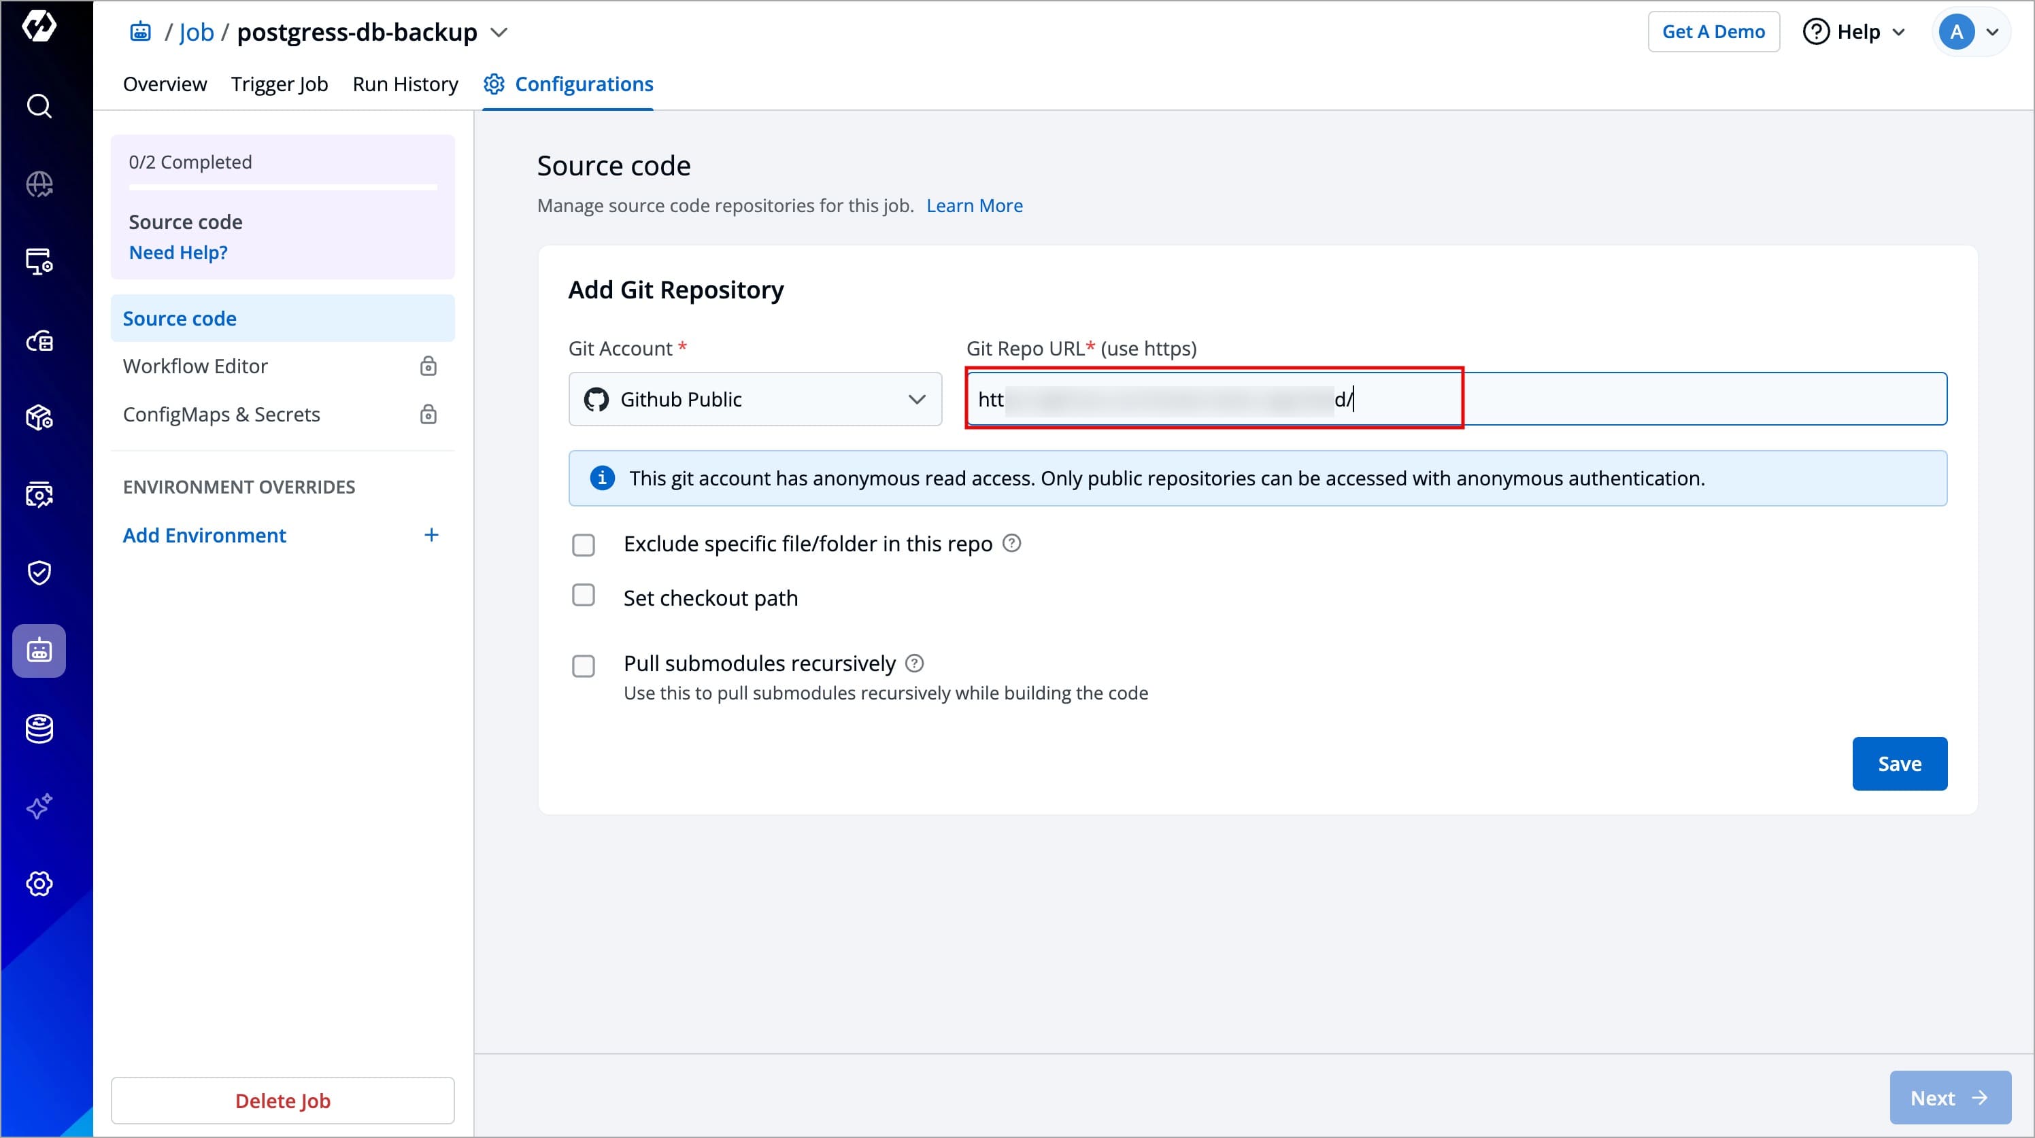Enable Exclude specific file/folder checkbox
Viewport: 2035px width, 1138px height.
583,545
